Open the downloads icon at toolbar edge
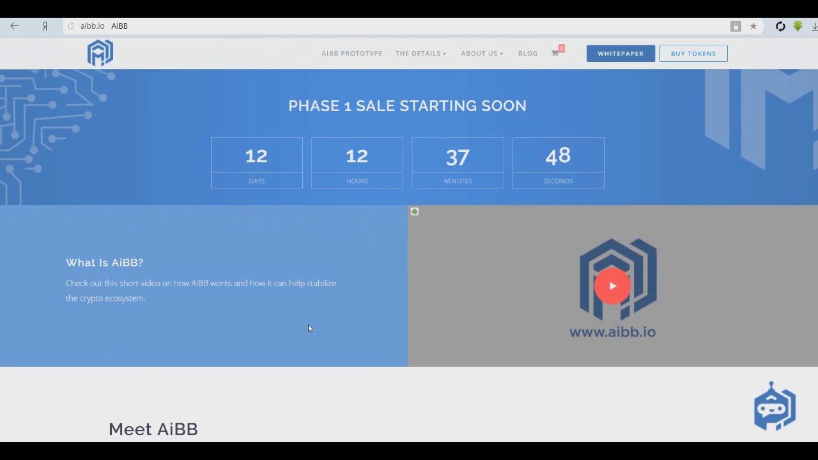Screen dimensions: 818x460 click(x=815, y=26)
